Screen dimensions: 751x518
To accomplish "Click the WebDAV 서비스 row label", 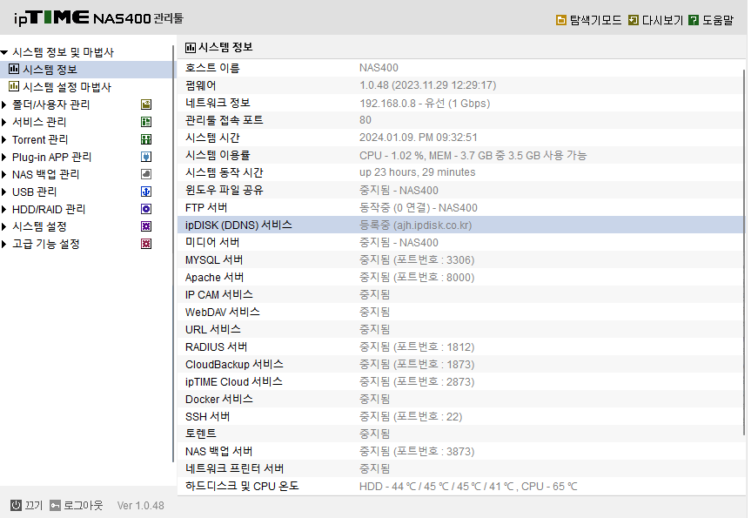I will pos(223,312).
